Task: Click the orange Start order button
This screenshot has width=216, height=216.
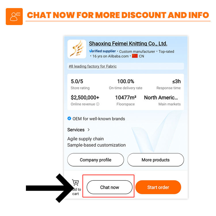Action: (x=158, y=187)
